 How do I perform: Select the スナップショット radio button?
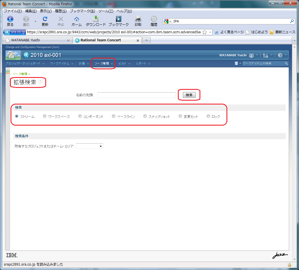(x=145, y=116)
